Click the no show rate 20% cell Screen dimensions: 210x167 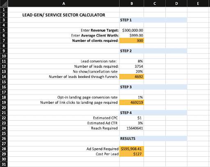click(x=132, y=71)
